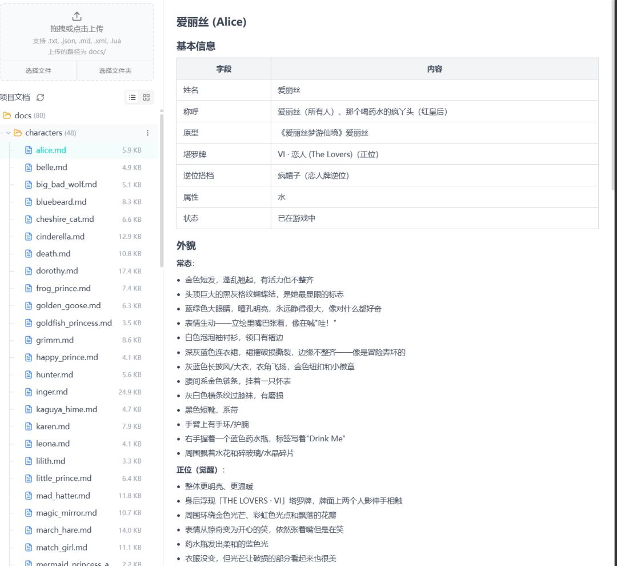Click the 基本信息 section heading

pos(196,46)
